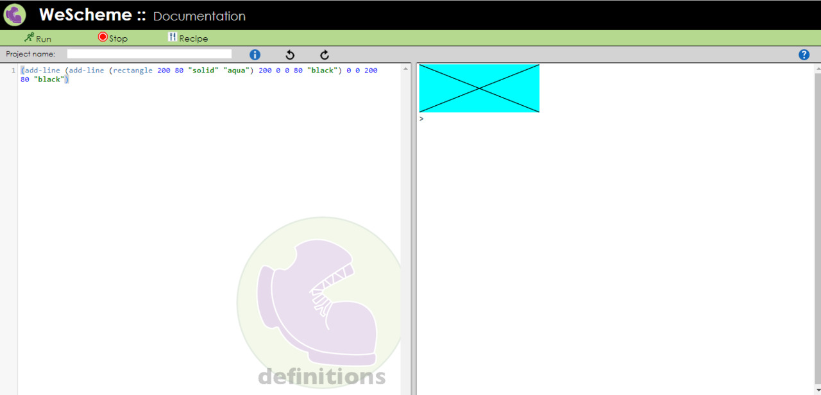The image size is (821, 395).
Task: Select the aqua rectangle output image
Action: click(479, 88)
